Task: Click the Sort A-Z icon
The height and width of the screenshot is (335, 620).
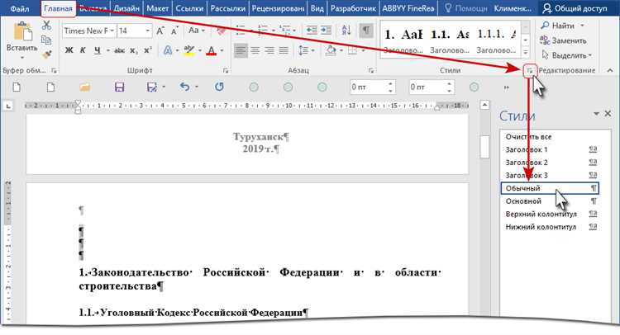Action: [345, 30]
